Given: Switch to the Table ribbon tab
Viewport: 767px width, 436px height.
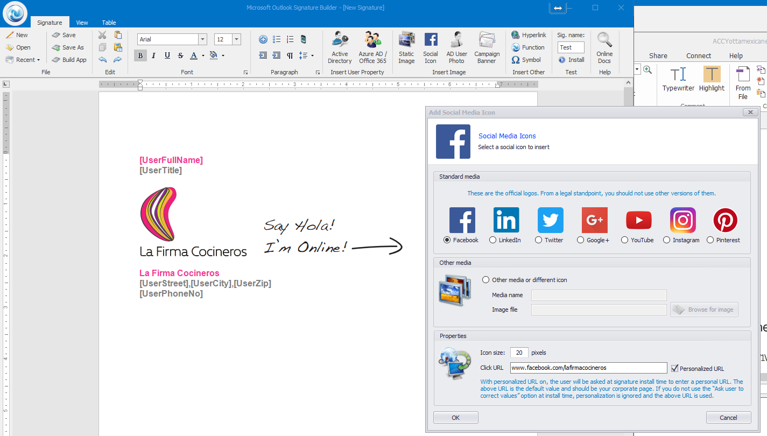Looking at the screenshot, I should (109, 23).
